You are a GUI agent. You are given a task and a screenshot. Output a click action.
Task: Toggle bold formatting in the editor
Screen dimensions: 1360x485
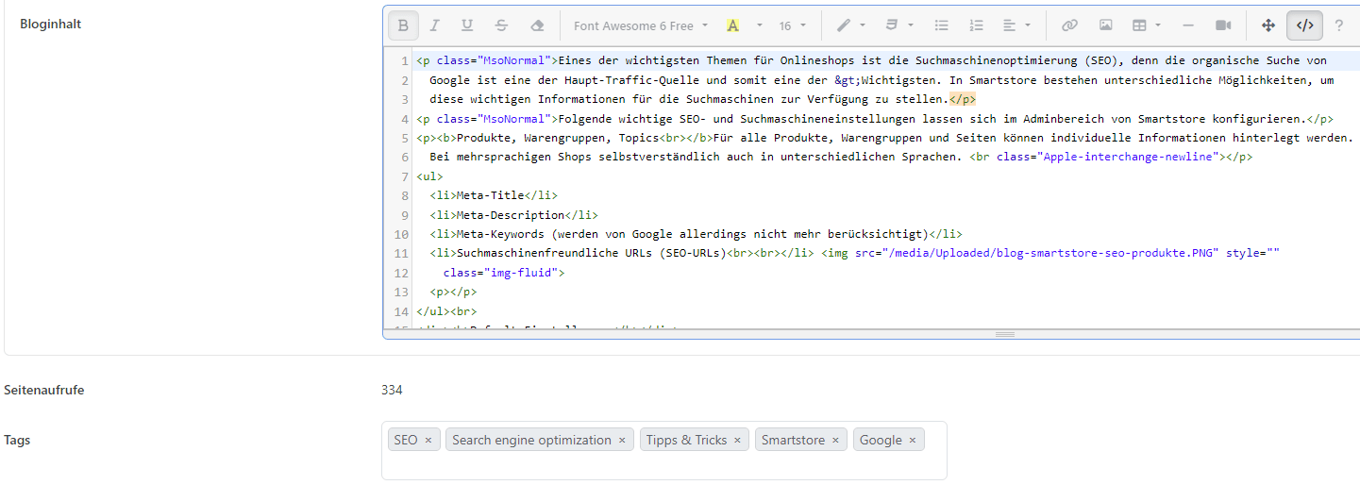click(x=403, y=25)
